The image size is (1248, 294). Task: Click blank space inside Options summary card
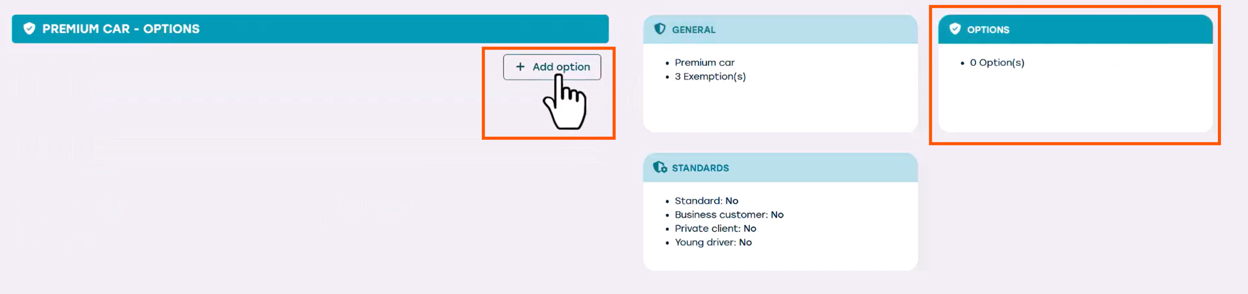(1075, 102)
